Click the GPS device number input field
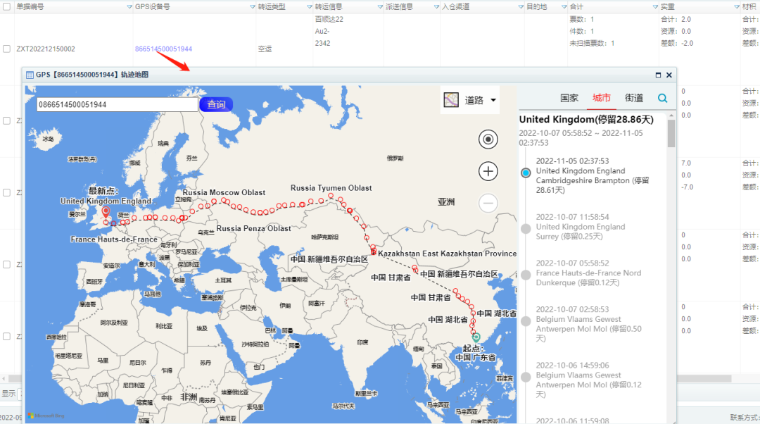760x424 pixels. tap(117, 104)
